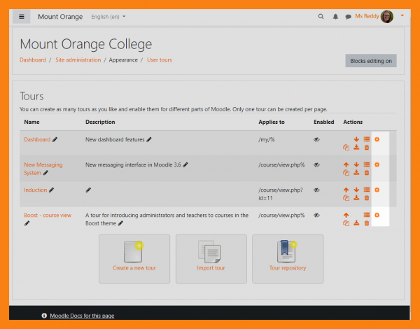Open the Tour repository tile

click(x=287, y=258)
